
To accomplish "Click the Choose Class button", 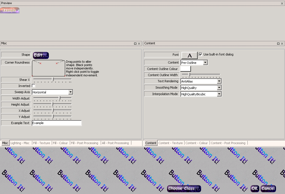I will (x=184, y=189).
